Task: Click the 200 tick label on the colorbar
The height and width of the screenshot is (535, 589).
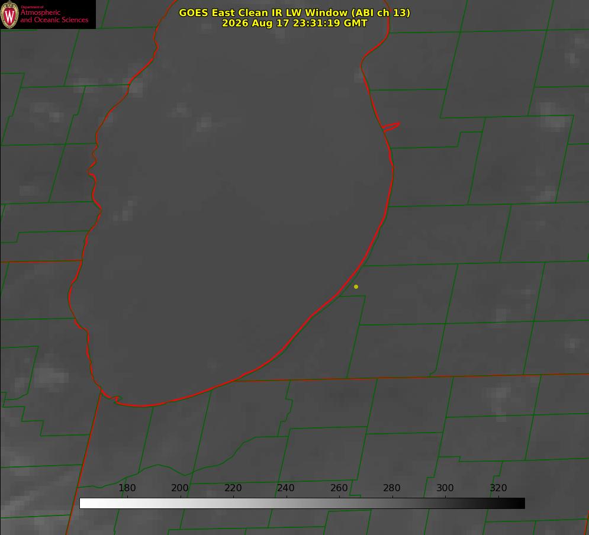Action: pos(180,488)
